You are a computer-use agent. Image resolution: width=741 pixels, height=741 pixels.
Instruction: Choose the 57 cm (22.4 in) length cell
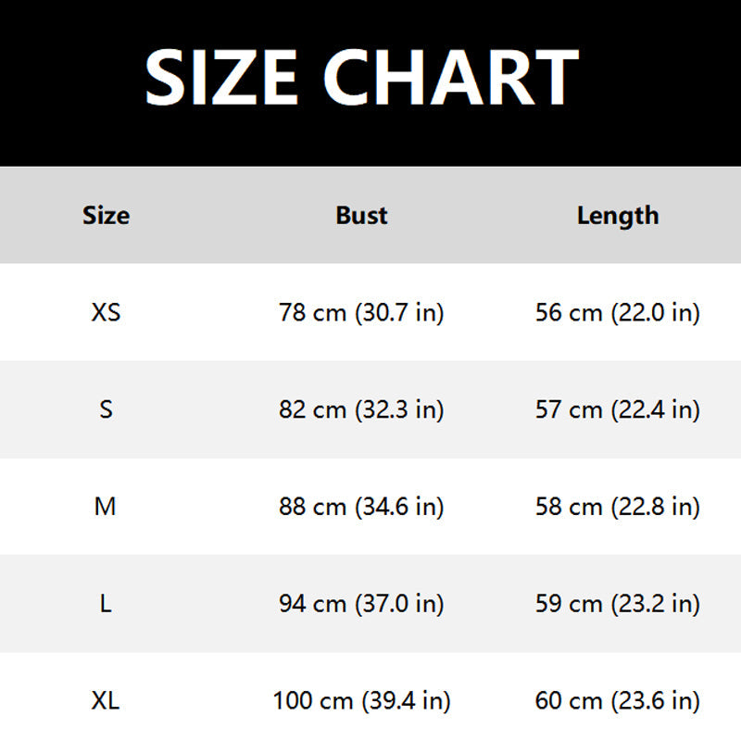pos(618,409)
